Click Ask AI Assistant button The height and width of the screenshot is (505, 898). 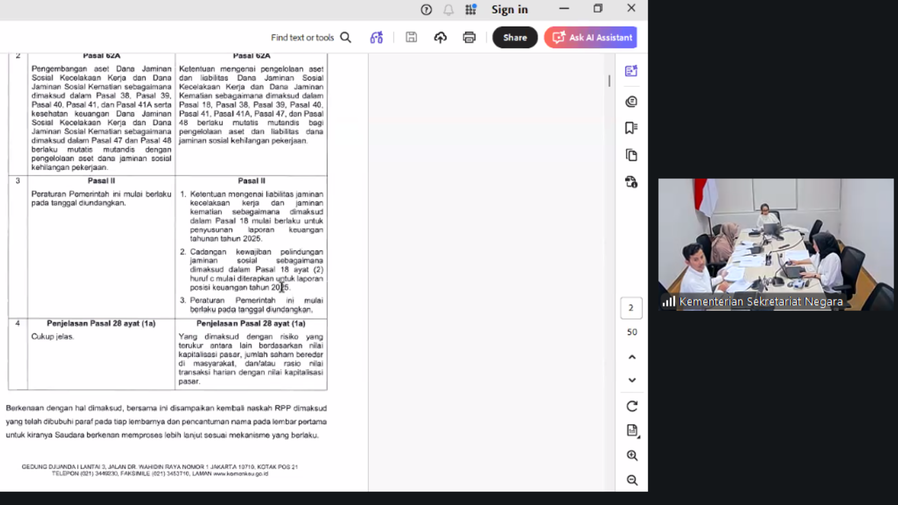pos(591,37)
